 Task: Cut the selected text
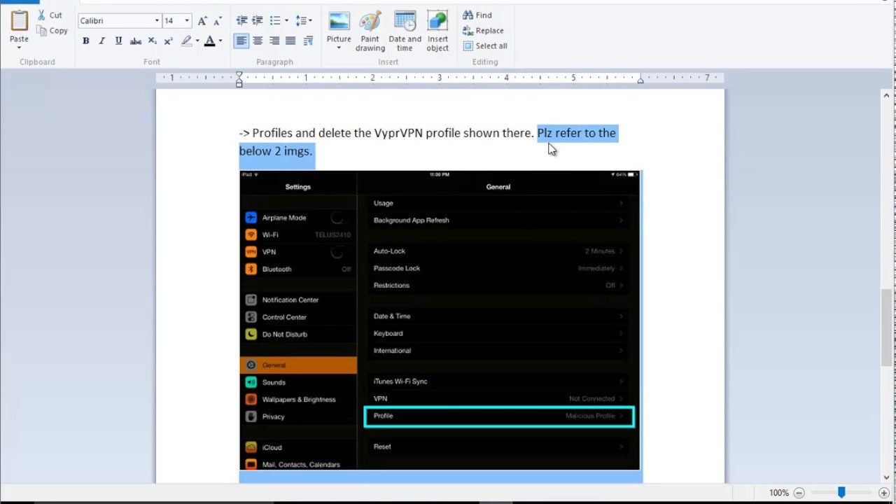pyautogui.click(x=49, y=15)
